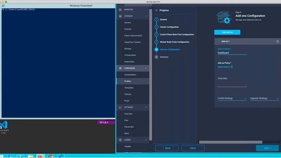Delete Add-on 1 with the trash icon
This screenshot has height=158, width=281.
pyautogui.click(x=277, y=41)
